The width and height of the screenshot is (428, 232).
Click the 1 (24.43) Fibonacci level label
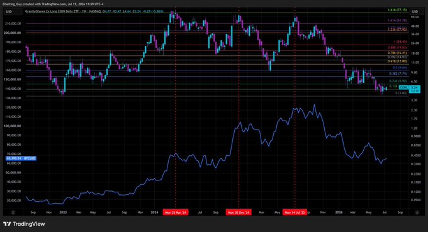pyautogui.click(x=400, y=42)
